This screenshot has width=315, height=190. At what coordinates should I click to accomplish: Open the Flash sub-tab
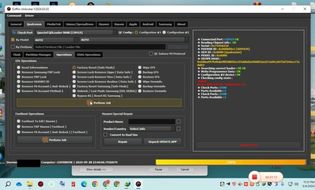click(x=17, y=55)
